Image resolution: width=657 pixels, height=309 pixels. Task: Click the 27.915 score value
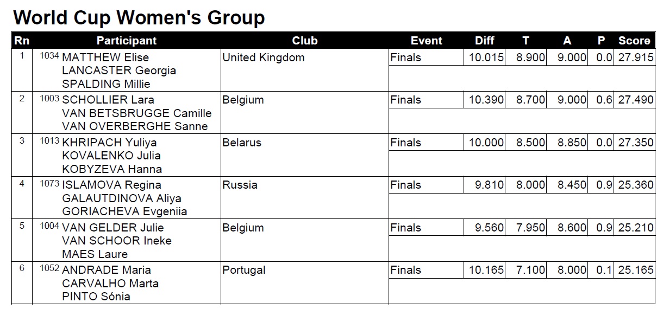[x=635, y=57]
